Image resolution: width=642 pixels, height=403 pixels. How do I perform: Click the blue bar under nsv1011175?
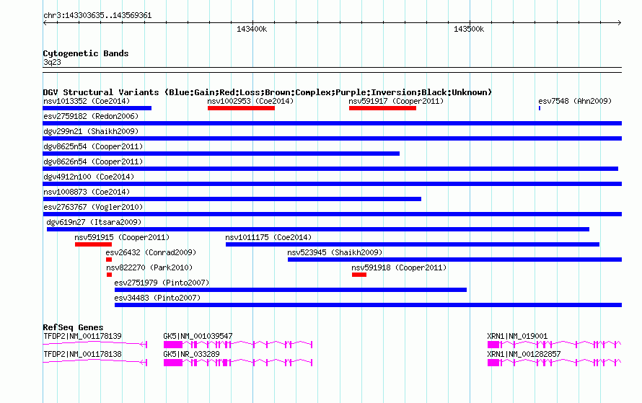click(x=413, y=244)
